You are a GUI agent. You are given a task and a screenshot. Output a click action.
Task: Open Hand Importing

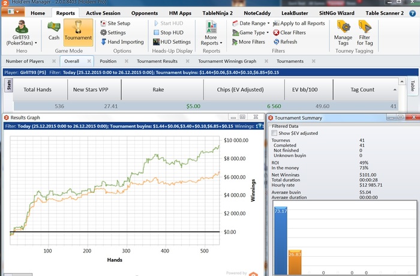[122, 42]
